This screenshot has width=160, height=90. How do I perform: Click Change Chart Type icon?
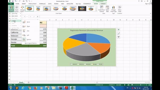point(113,9)
